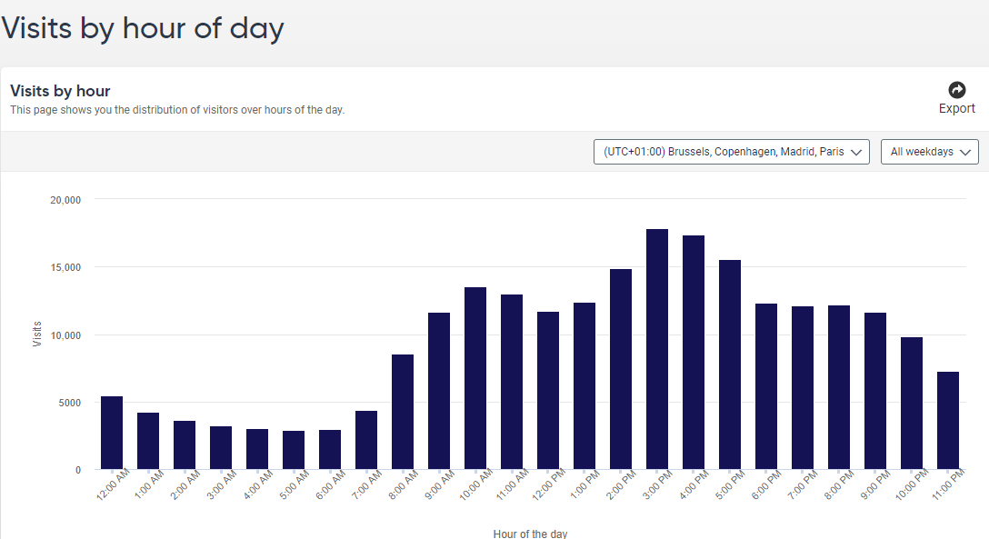The image size is (989, 539).
Task: Select the 11:00 PM bar
Action: click(x=948, y=421)
